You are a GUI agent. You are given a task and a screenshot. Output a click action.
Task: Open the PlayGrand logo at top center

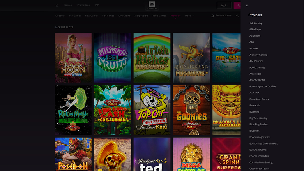(152, 5)
